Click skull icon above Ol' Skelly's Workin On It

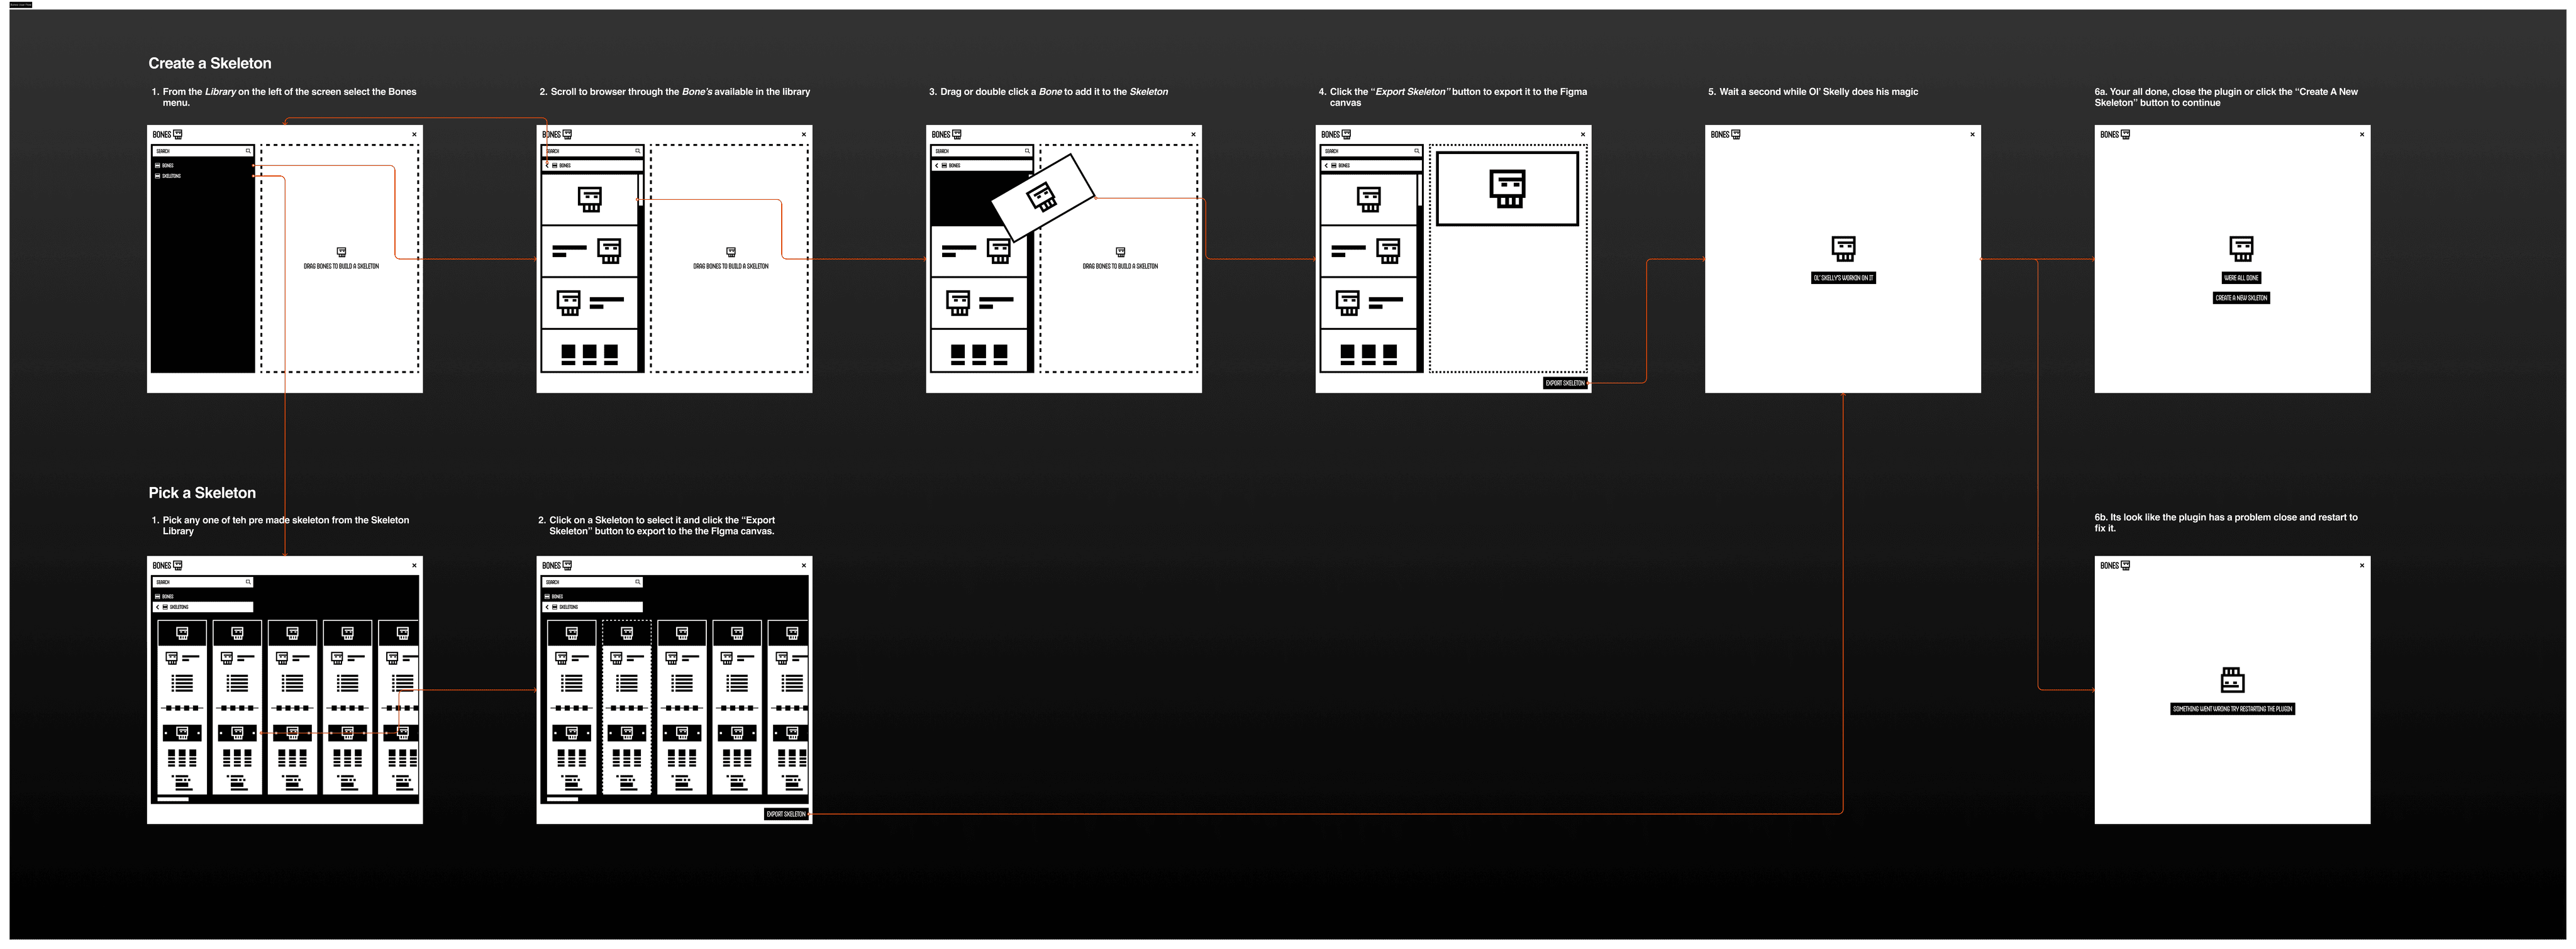click(x=1843, y=248)
